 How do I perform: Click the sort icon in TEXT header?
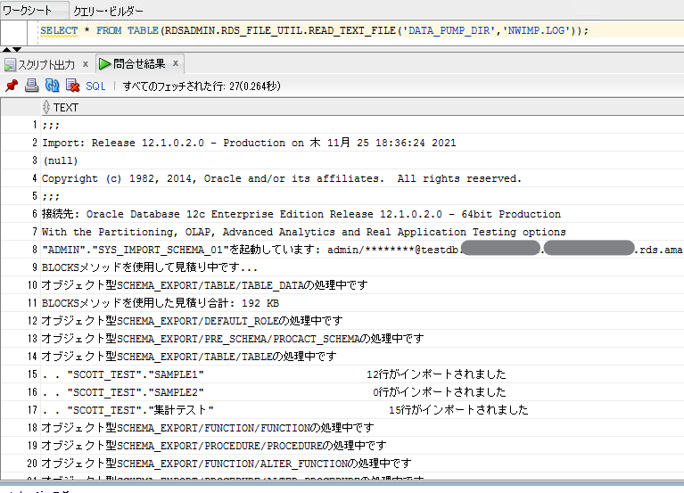pyautogui.click(x=46, y=107)
